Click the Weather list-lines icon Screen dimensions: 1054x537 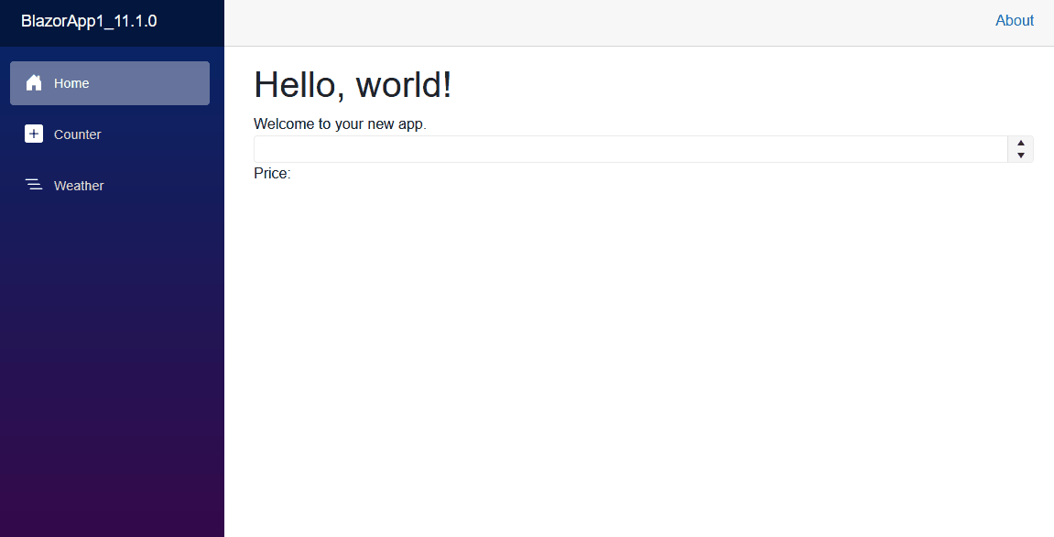pyautogui.click(x=34, y=185)
